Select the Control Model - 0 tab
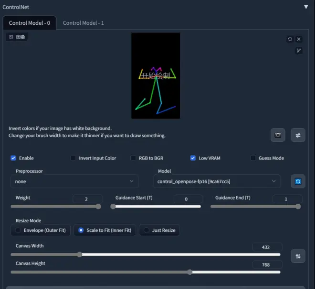This screenshot has height=289, width=315. (30, 23)
